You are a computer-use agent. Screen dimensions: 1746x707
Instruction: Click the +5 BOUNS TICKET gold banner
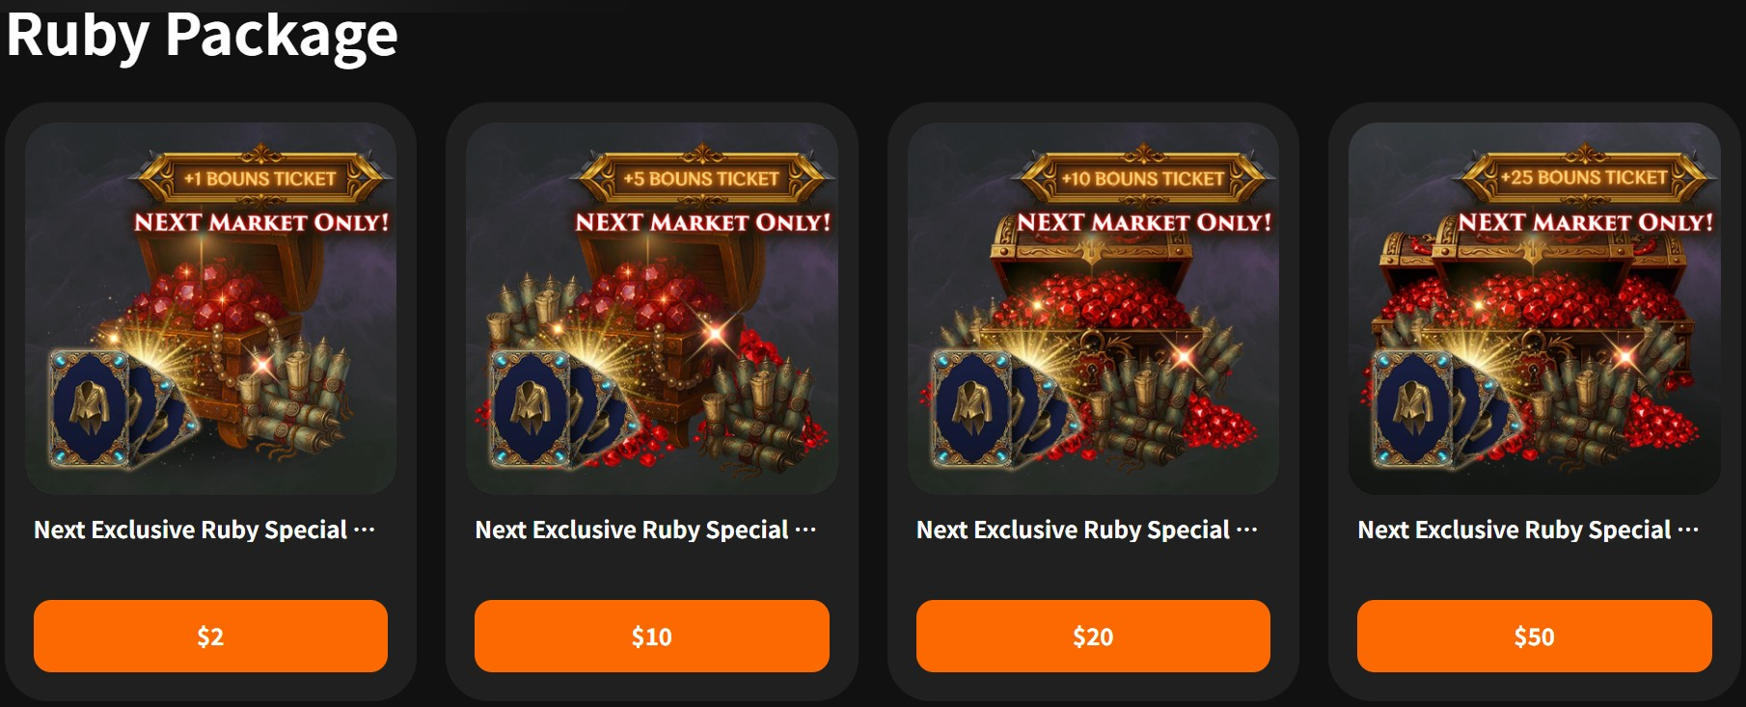click(x=701, y=177)
